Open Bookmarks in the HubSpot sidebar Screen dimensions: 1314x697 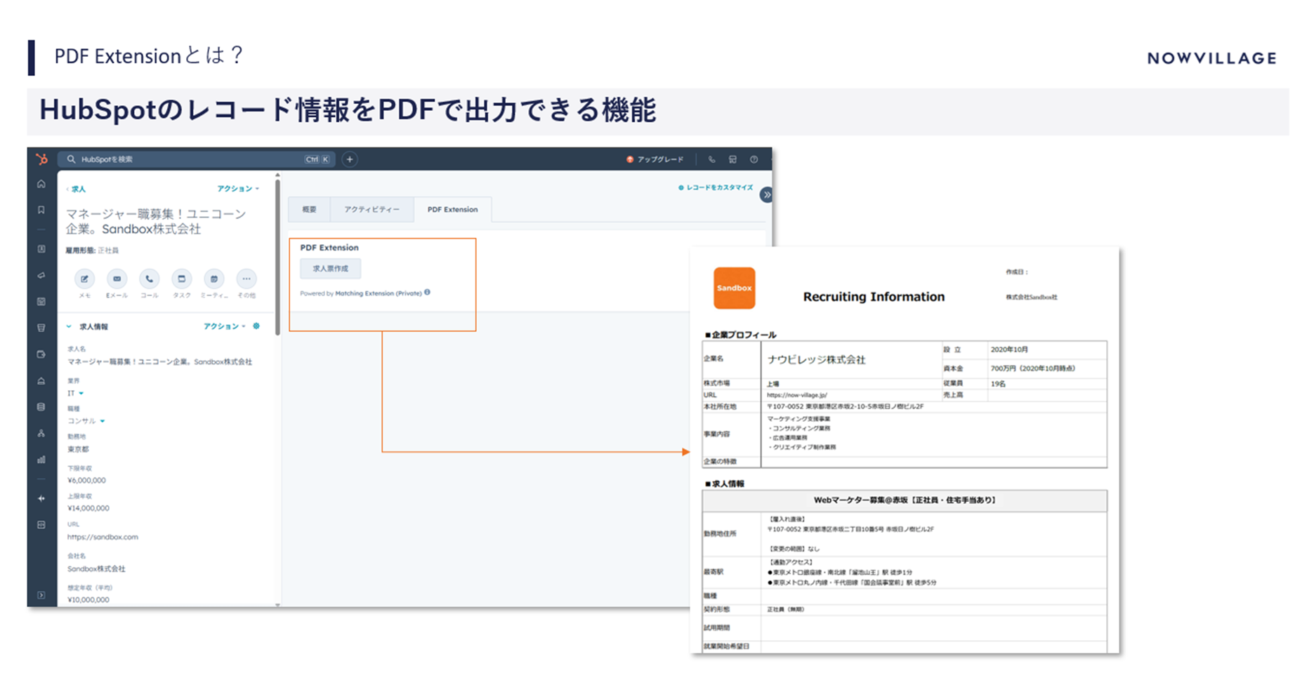(41, 210)
